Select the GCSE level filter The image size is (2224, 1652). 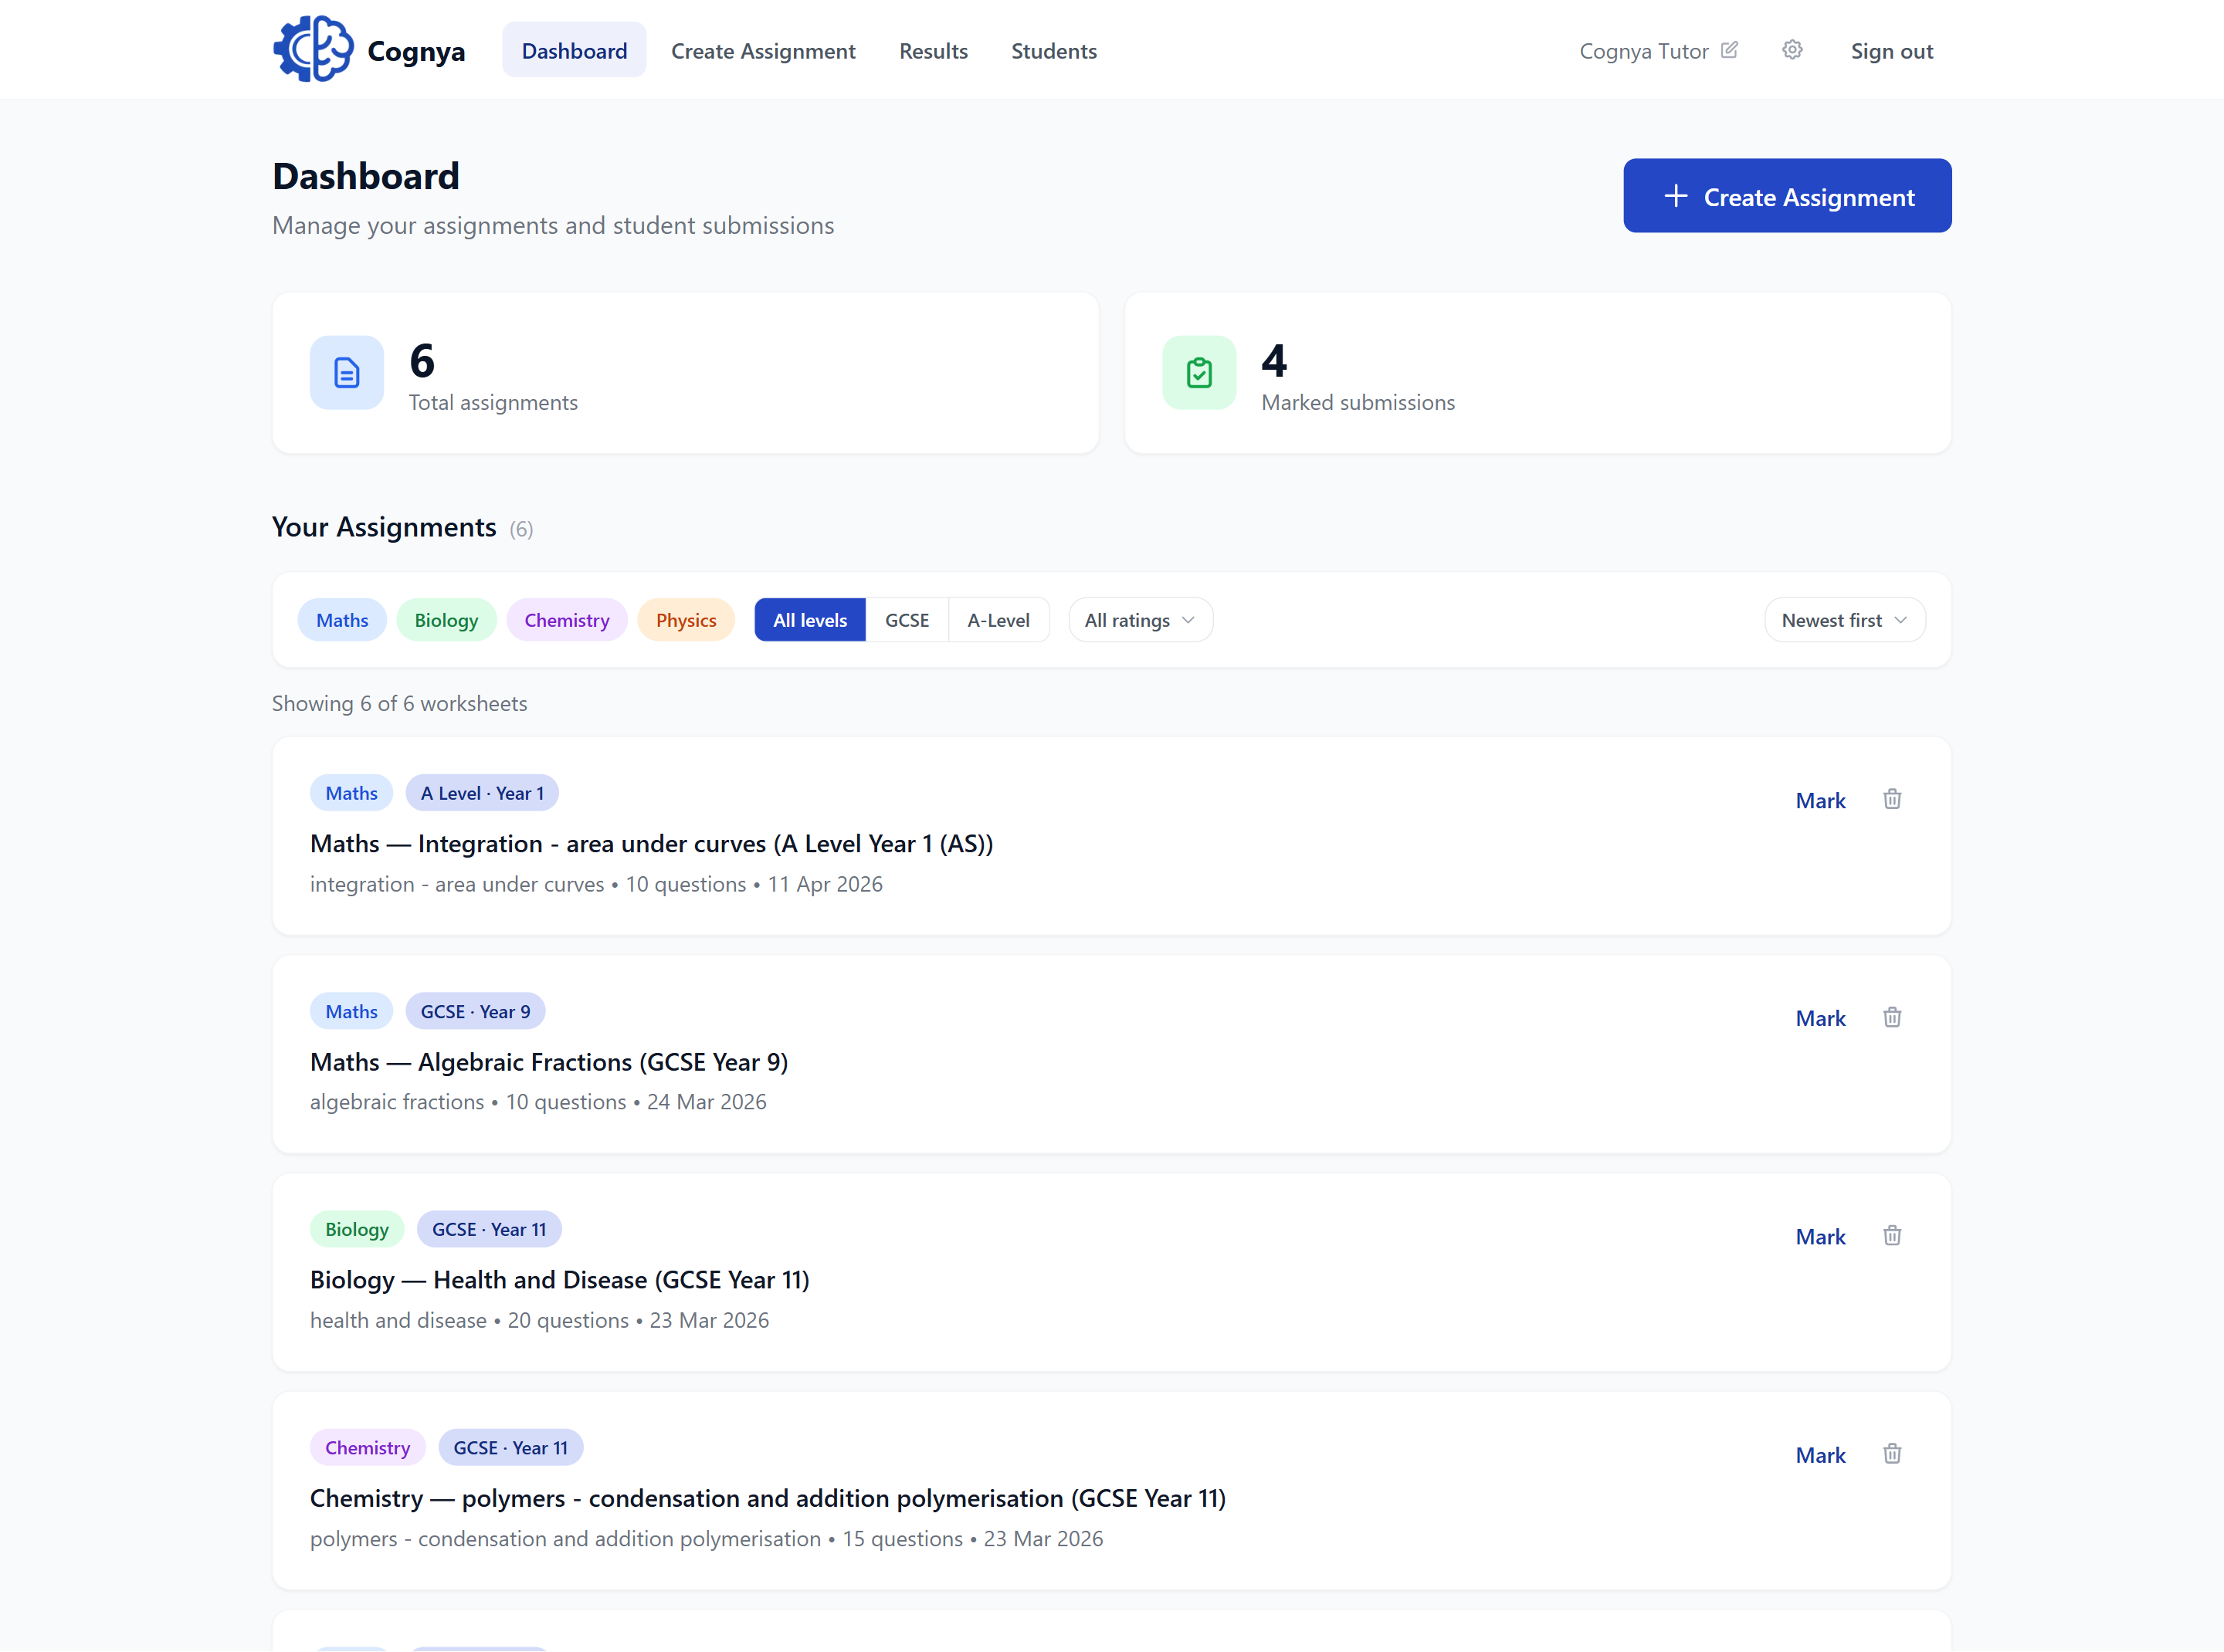pos(907,619)
